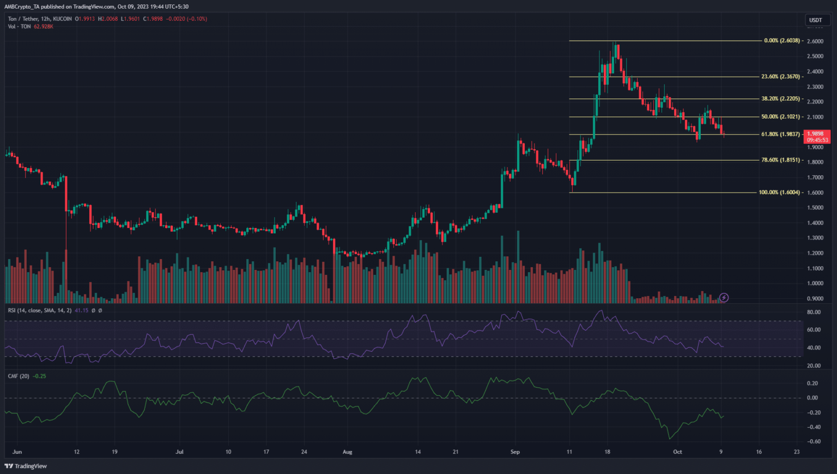This screenshot has height=474, width=837.
Task: Click the RSI value 41.15
Action: (x=81, y=310)
